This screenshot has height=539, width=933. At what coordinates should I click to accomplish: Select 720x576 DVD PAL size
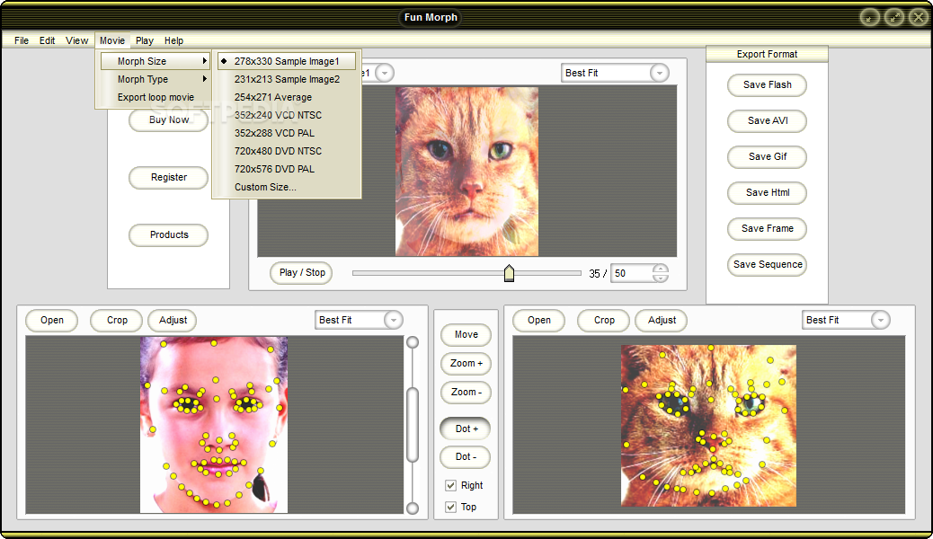click(287, 168)
